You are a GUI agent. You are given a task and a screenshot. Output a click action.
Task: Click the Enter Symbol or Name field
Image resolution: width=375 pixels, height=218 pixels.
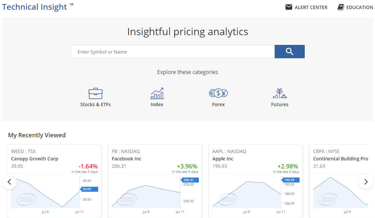[x=172, y=52]
